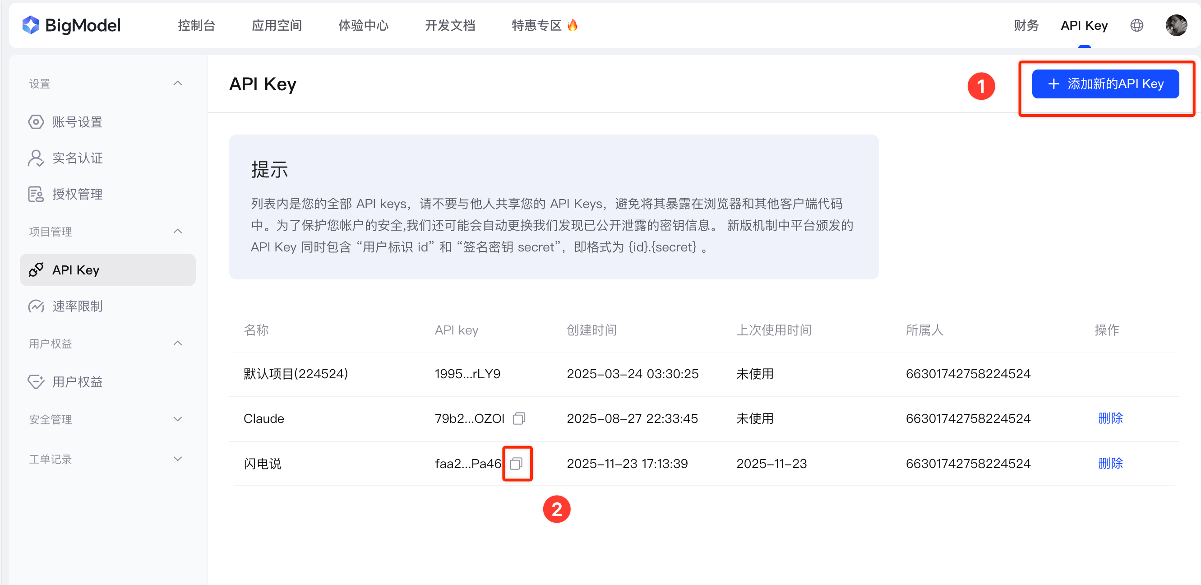Open 财务 in top navigation

1026,25
